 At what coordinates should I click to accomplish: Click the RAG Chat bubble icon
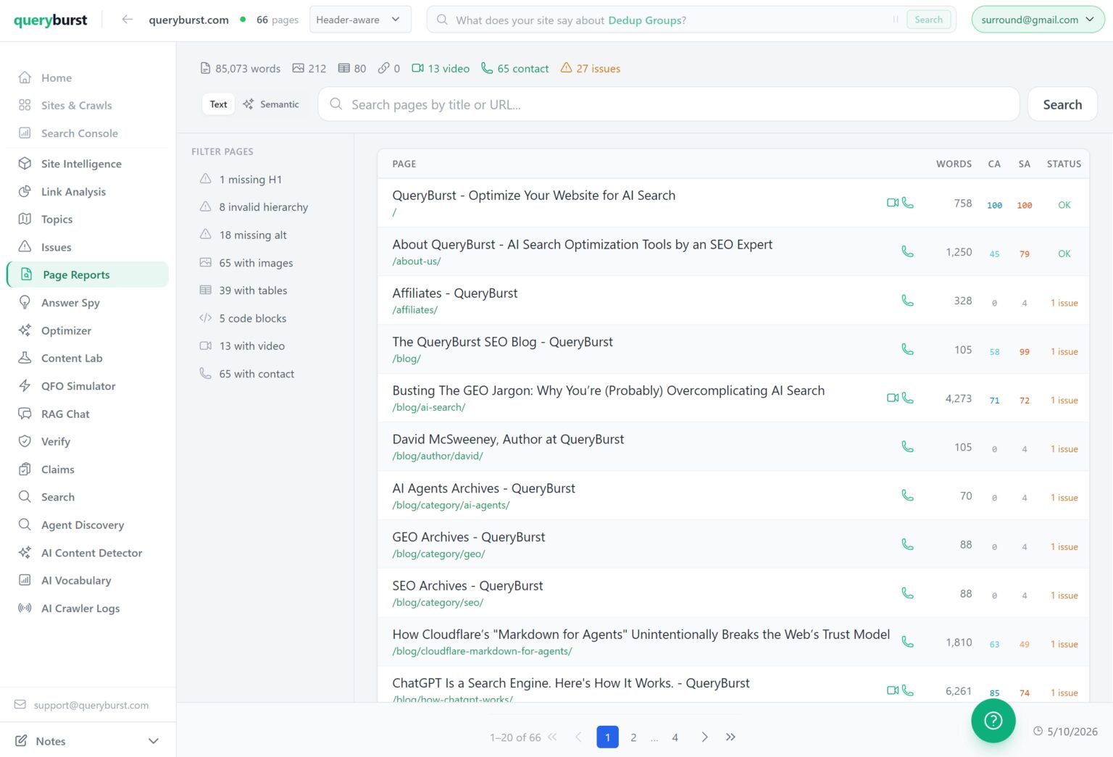point(25,414)
